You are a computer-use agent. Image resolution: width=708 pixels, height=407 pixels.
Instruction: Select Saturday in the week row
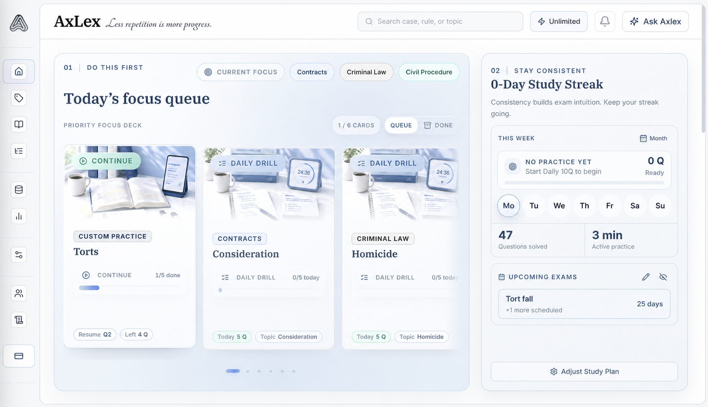coord(635,206)
